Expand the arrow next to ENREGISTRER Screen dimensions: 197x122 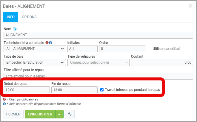[59, 114]
